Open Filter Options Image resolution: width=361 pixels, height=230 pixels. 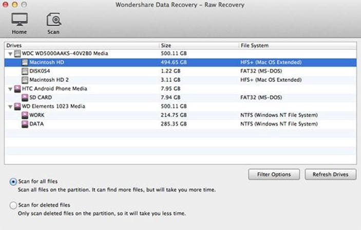274,174
